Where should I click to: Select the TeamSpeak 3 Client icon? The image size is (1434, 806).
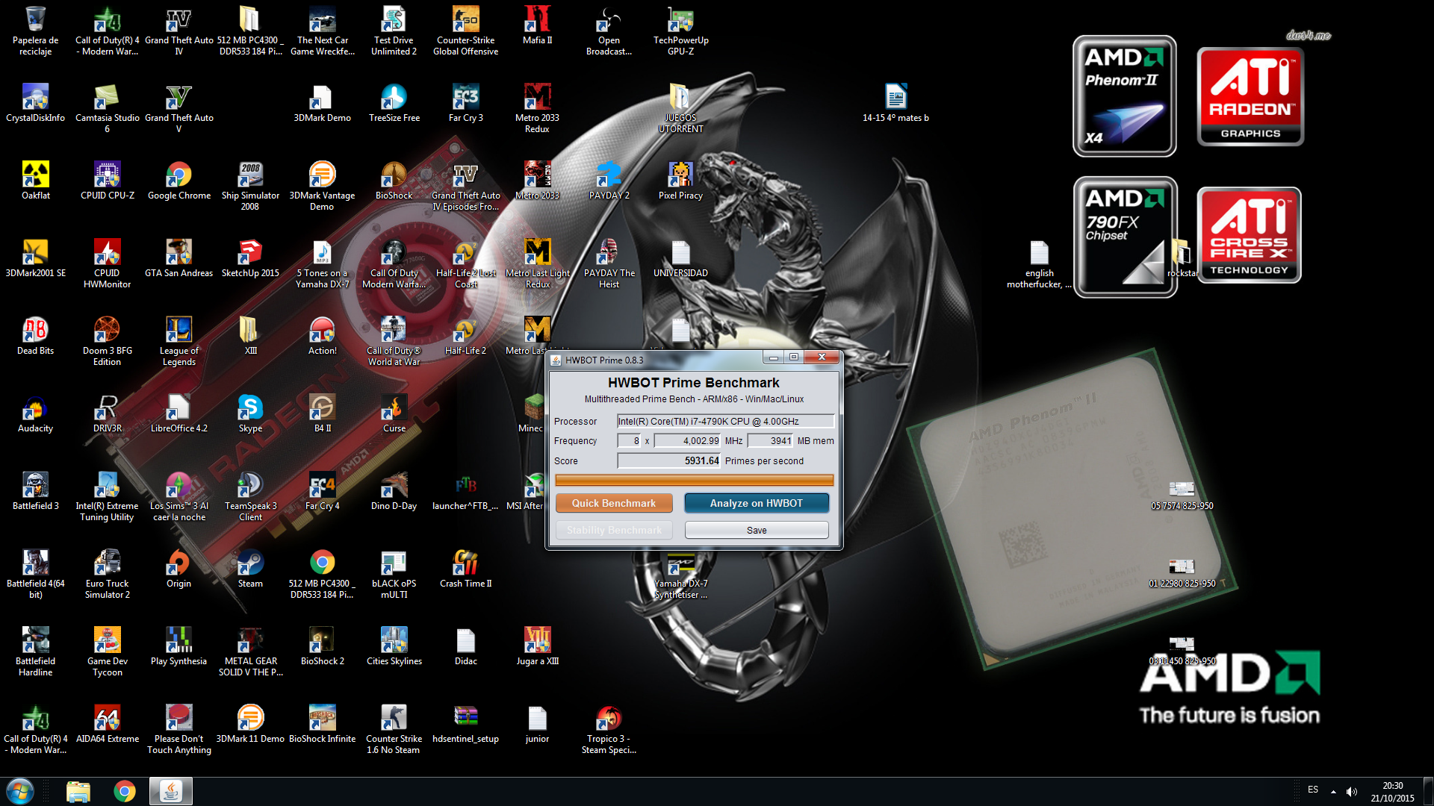coord(250,496)
